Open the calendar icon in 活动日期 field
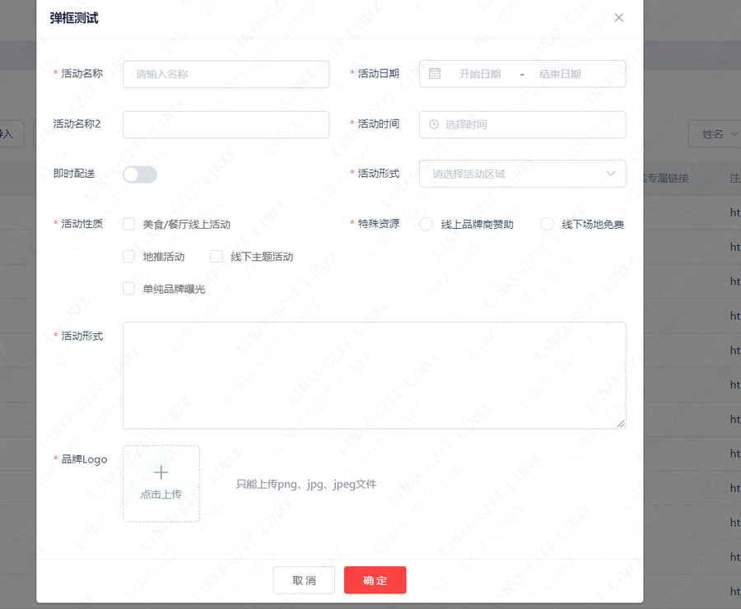Image resolution: width=741 pixels, height=609 pixels. pos(434,73)
